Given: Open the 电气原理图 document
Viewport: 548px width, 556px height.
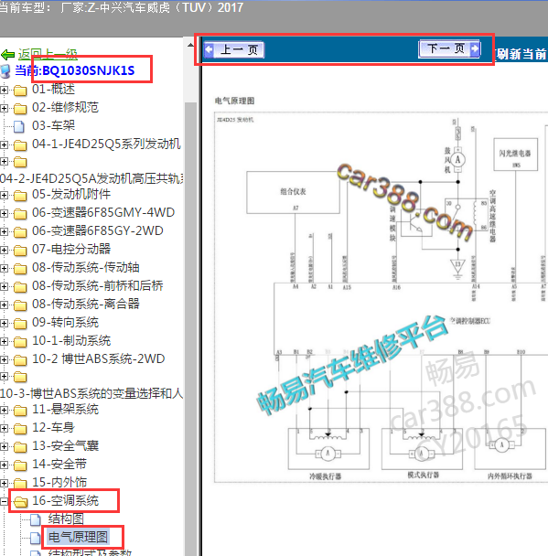Looking at the screenshot, I should coord(78,537).
